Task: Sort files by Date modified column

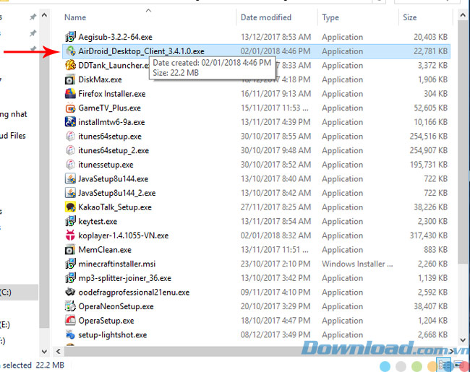Action: pyautogui.click(x=266, y=17)
